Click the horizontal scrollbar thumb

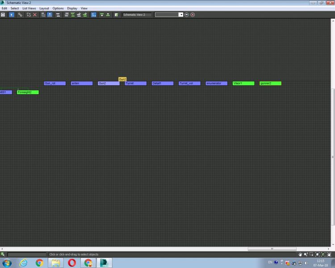click(x=272, y=249)
